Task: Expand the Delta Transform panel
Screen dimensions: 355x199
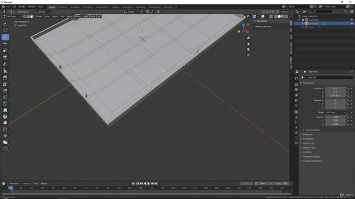Action: tap(312, 130)
